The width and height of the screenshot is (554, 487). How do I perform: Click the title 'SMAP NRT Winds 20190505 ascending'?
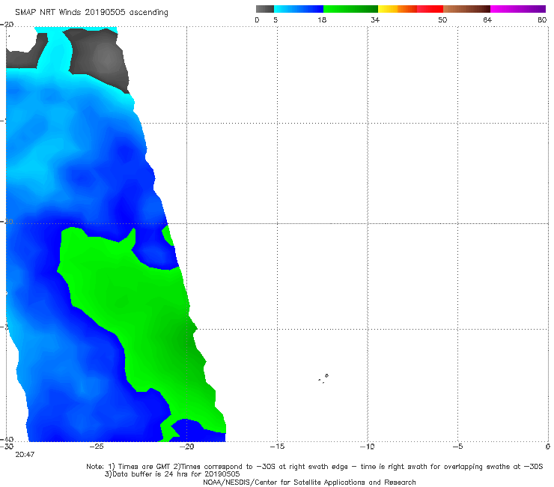(x=91, y=12)
